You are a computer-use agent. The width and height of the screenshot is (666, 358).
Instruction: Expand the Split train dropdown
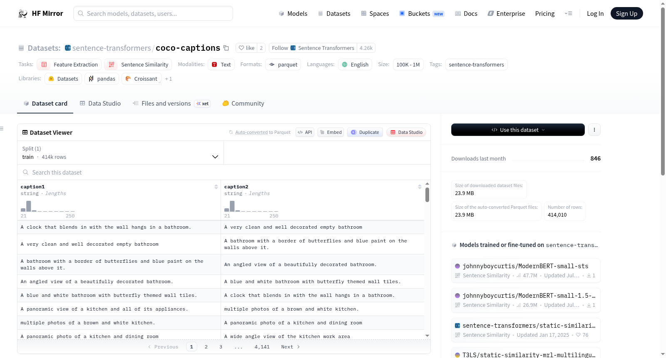click(x=120, y=153)
